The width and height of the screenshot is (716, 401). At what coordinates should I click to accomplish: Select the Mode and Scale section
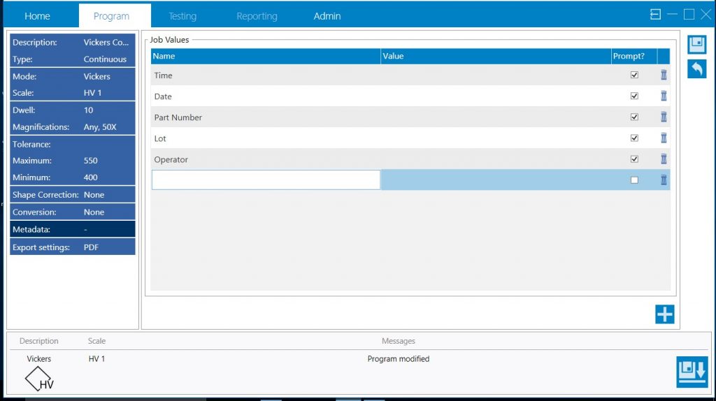click(72, 85)
